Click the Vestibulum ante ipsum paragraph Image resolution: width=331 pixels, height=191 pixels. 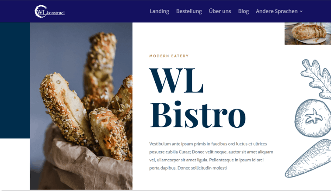click(211, 156)
